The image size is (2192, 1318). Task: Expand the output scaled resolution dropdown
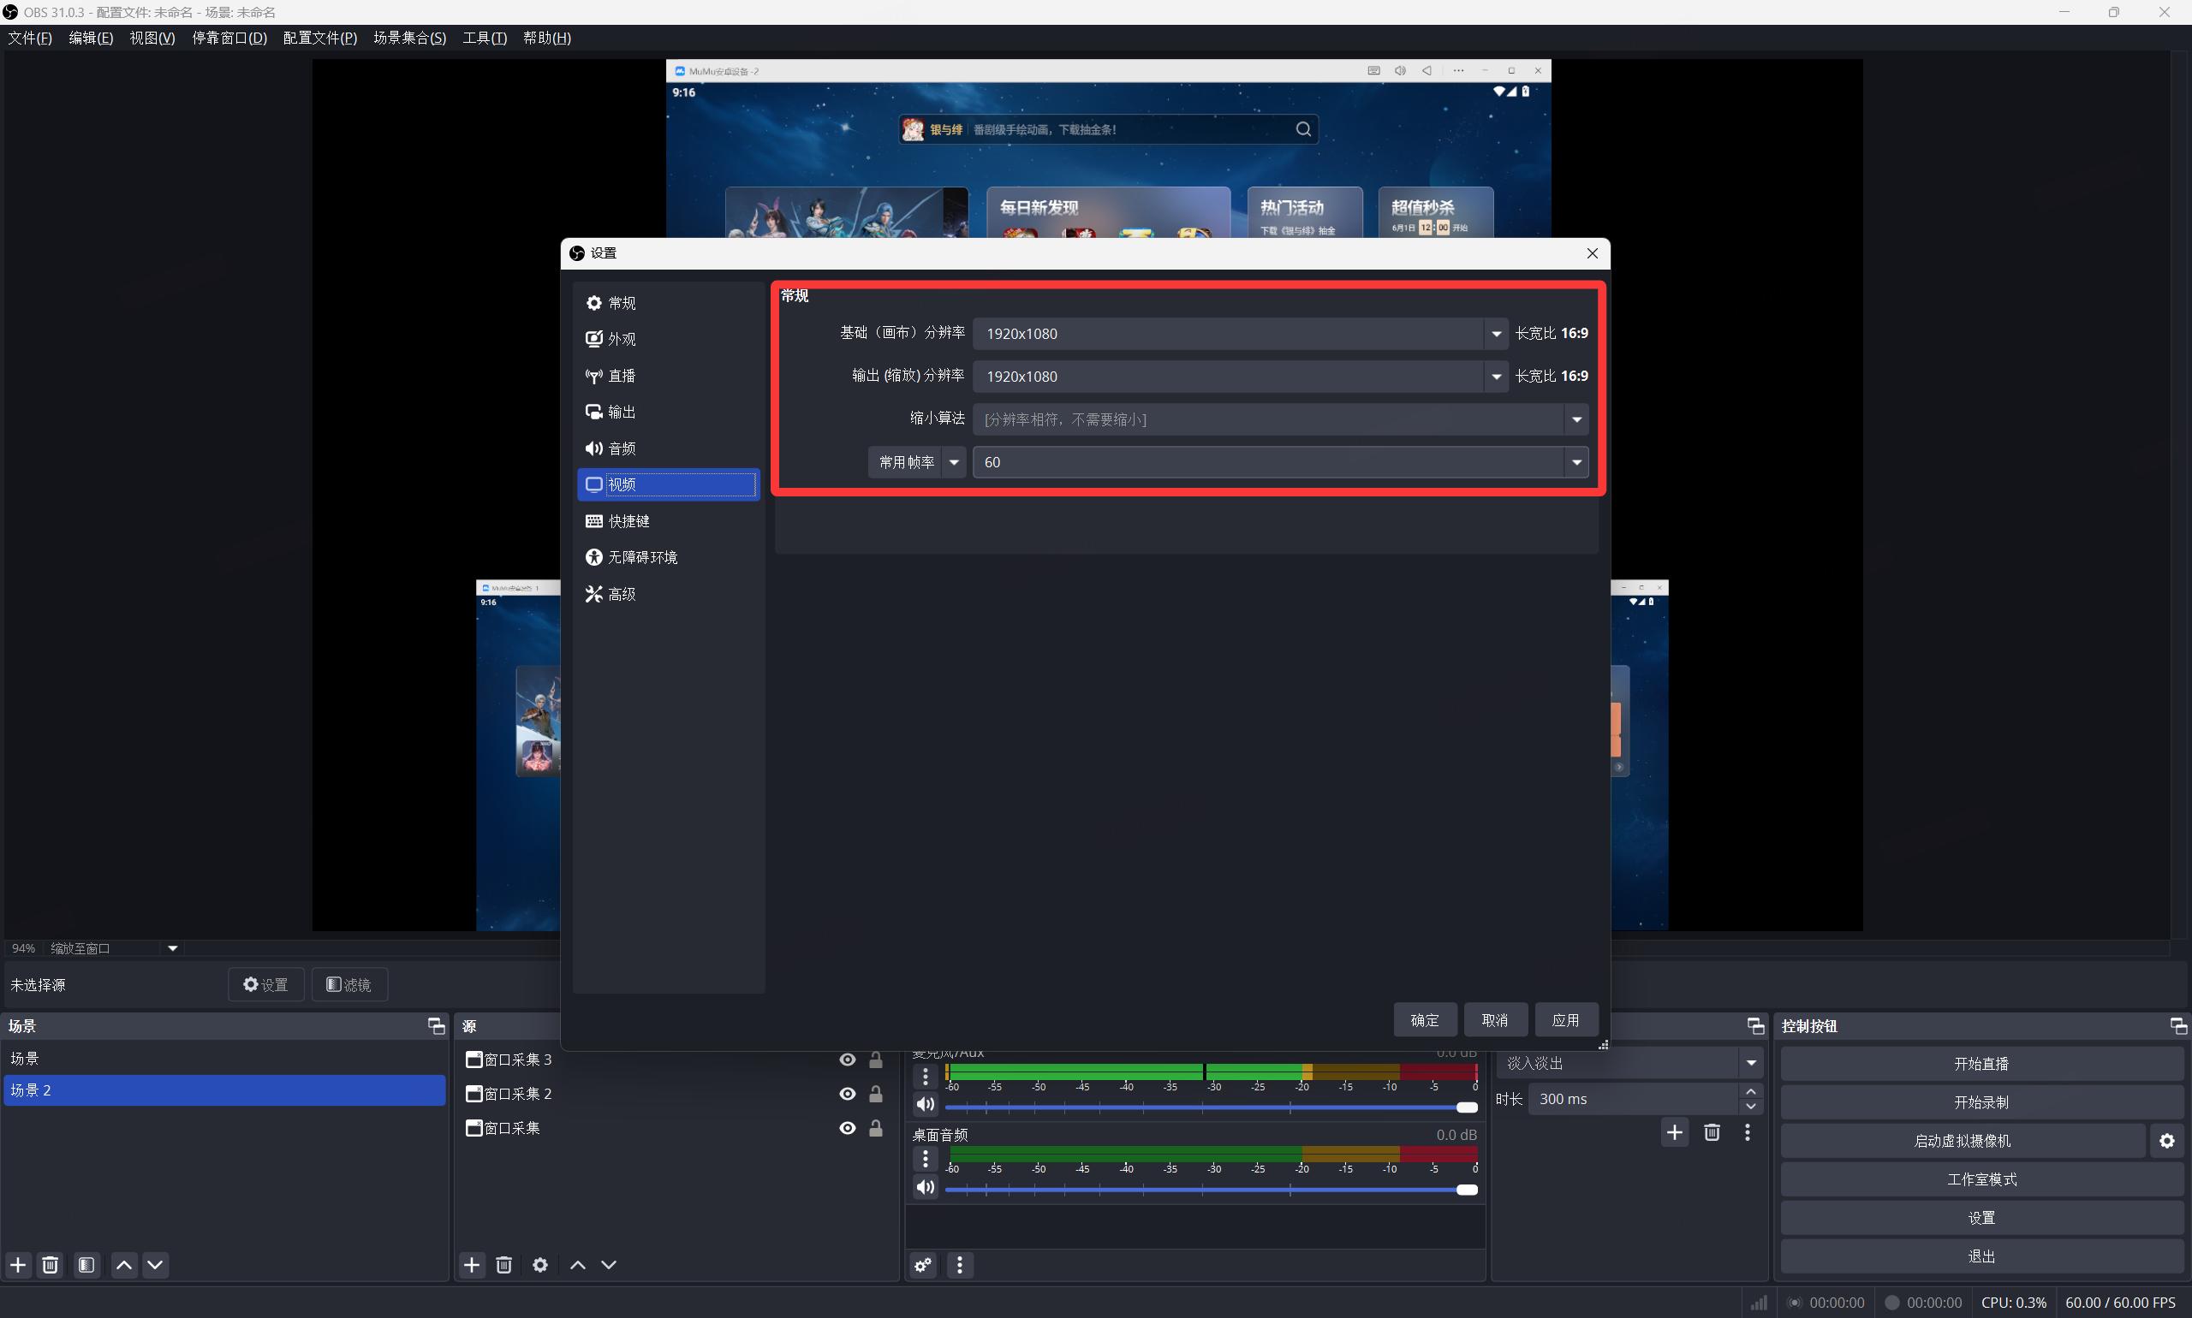pyautogui.click(x=1496, y=377)
